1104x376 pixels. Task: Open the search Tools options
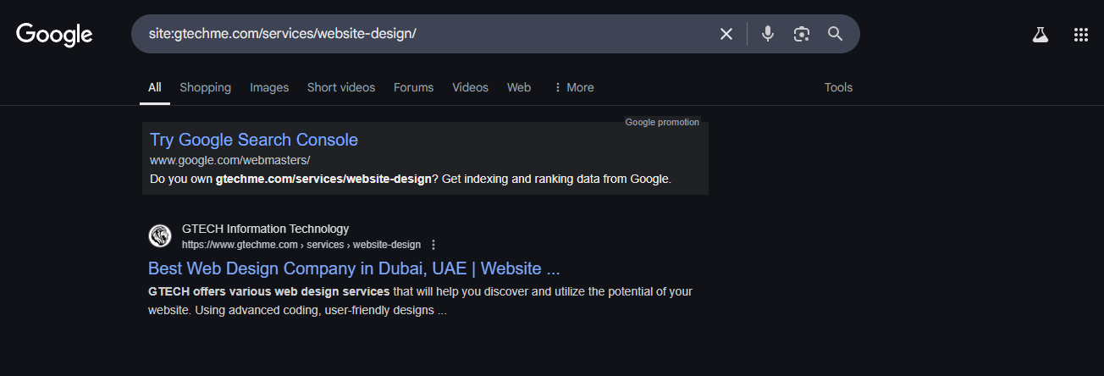tap(838, 87)
